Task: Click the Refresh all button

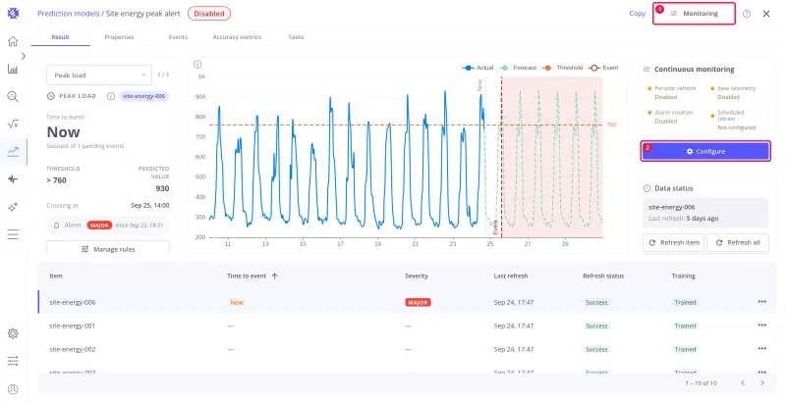Action: (738, 242)
